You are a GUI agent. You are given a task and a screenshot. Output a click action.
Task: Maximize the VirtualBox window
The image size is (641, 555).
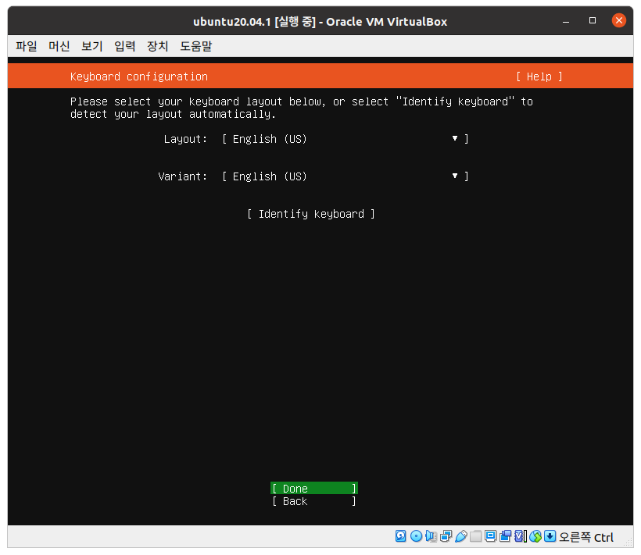[593, 20]
